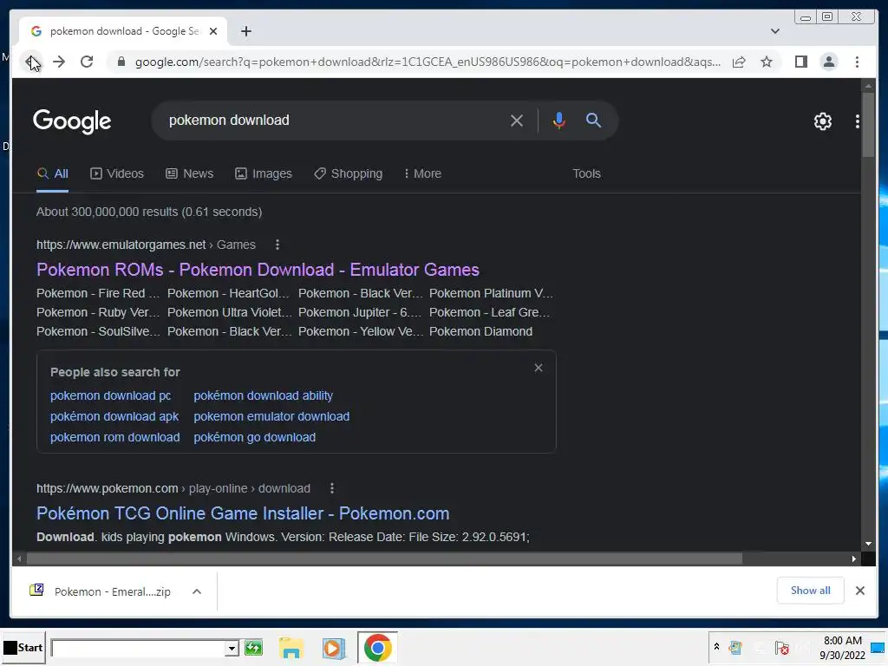Switch to the Images tab
The height and width of the screenshot is (666, 888).
264,173
